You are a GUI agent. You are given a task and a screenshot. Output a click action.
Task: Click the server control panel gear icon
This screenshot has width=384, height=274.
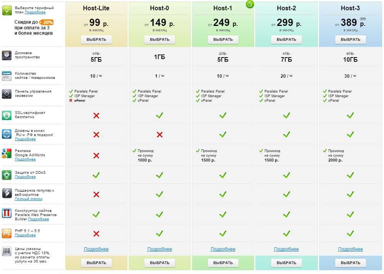(7, 94)
